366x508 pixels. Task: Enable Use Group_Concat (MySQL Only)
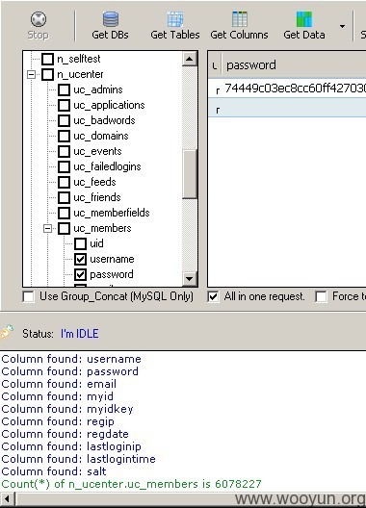point(29,296)
